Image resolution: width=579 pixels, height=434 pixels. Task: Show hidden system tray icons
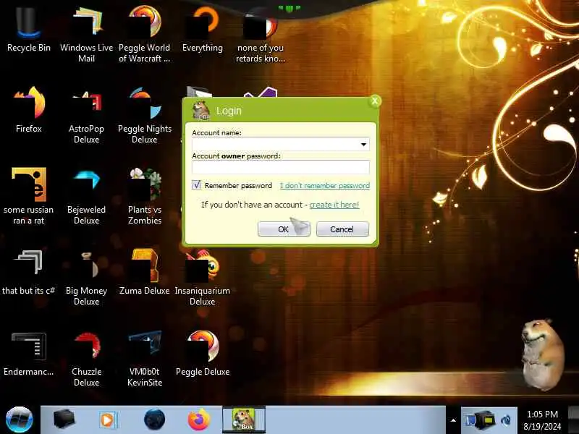click(453, 420)
